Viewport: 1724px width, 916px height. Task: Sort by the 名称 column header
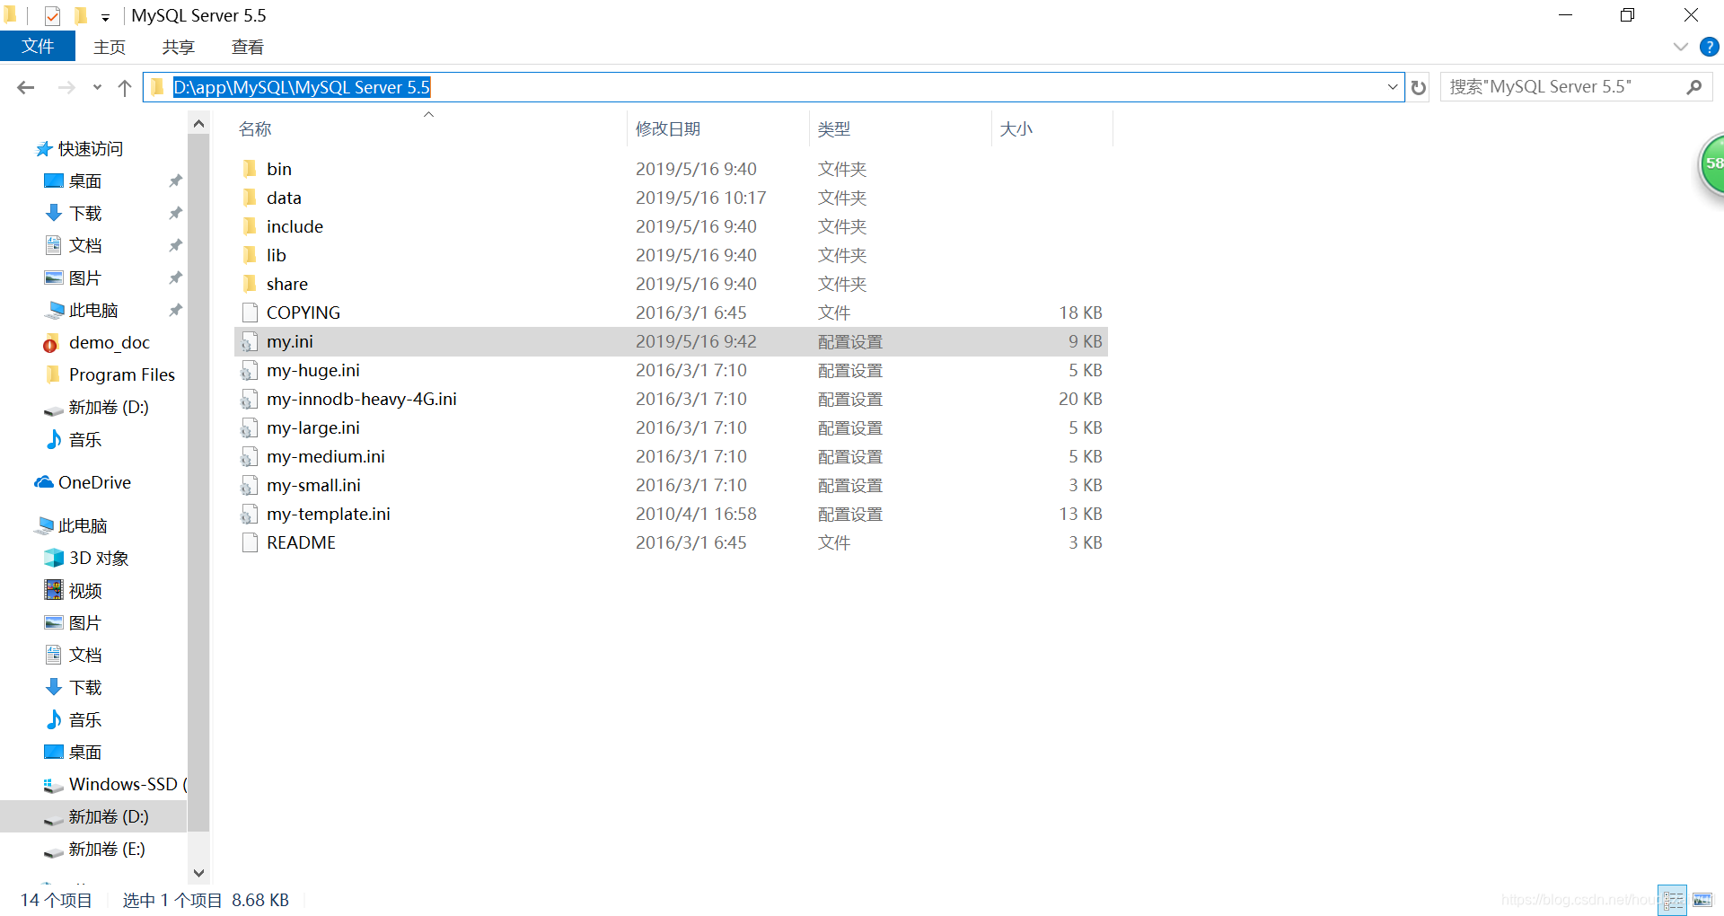click(x=255, y=129)
